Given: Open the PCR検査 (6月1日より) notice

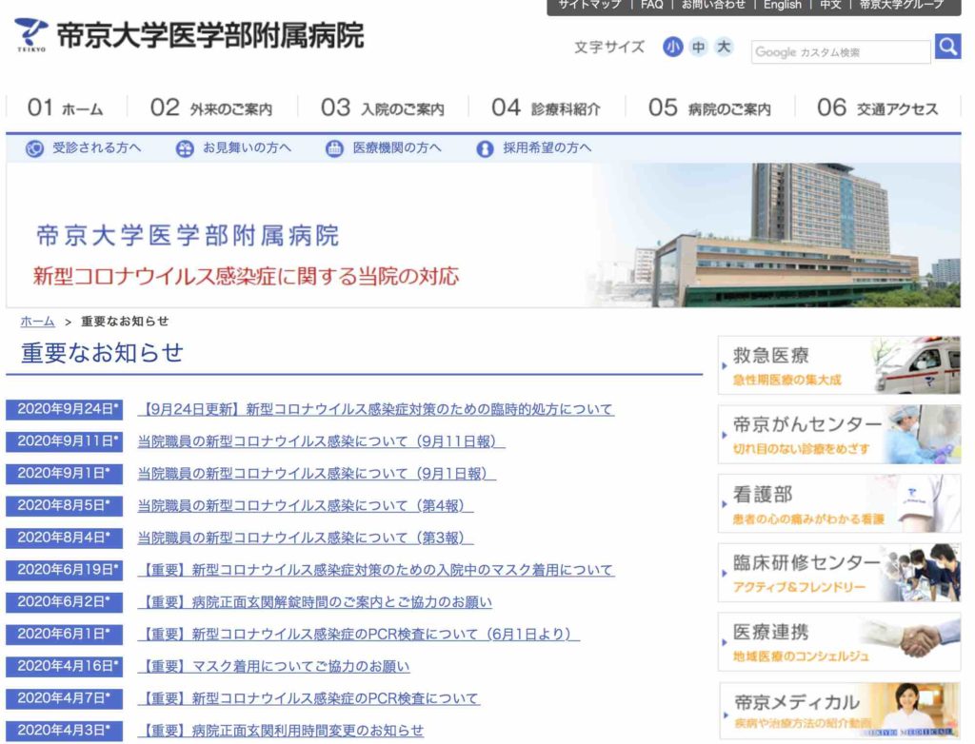Looking at the screenshot, I should pyautogui.click(x=358, y=634).
